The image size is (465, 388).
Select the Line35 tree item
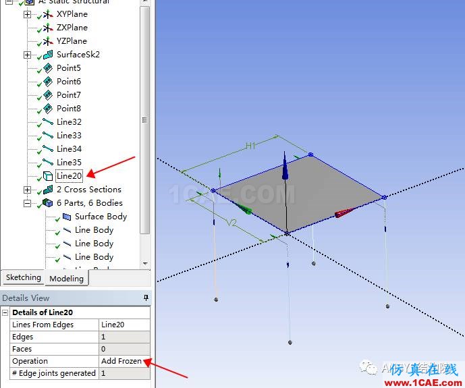[x=69, y=163]
